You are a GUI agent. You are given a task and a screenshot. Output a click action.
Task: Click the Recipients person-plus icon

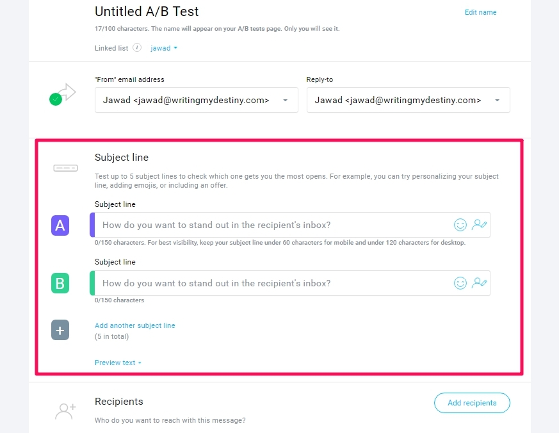[65, 411]
